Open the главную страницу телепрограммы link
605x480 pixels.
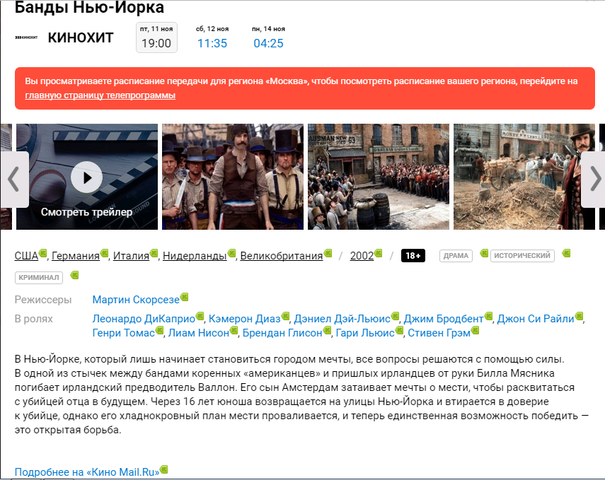point(100,95)
